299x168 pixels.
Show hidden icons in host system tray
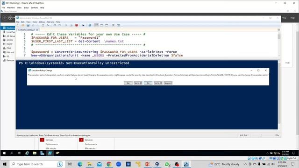point(245,164)
